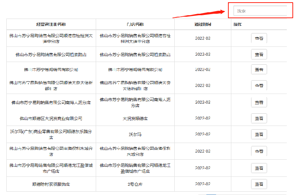Select store name cell ending 大信新都汇店

click(135, 85)
